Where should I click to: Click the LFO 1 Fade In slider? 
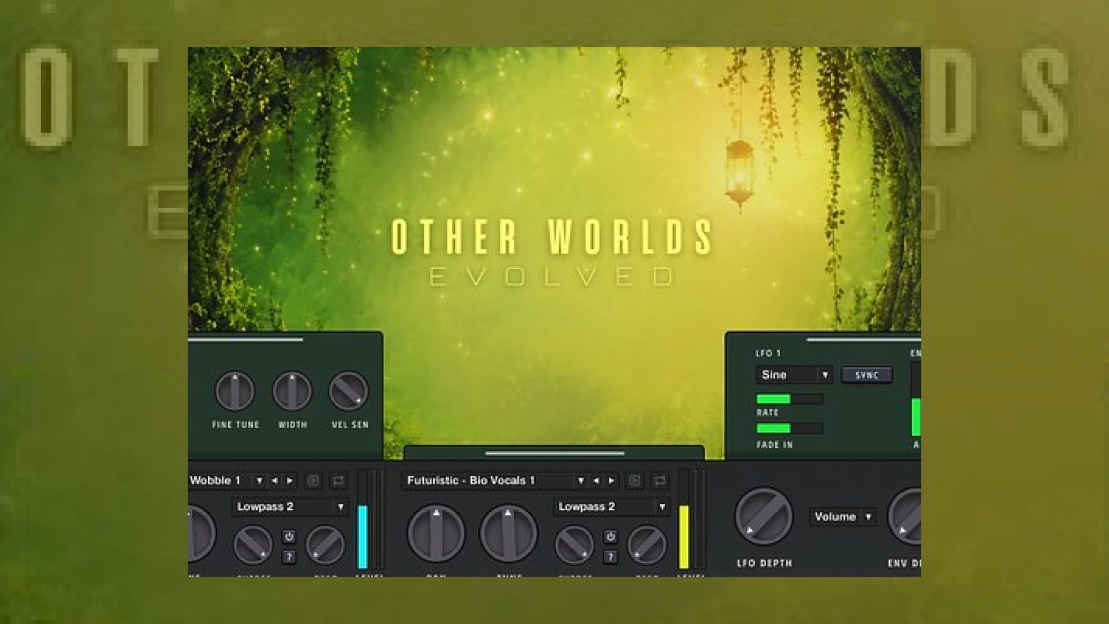[x=789, y=428]
